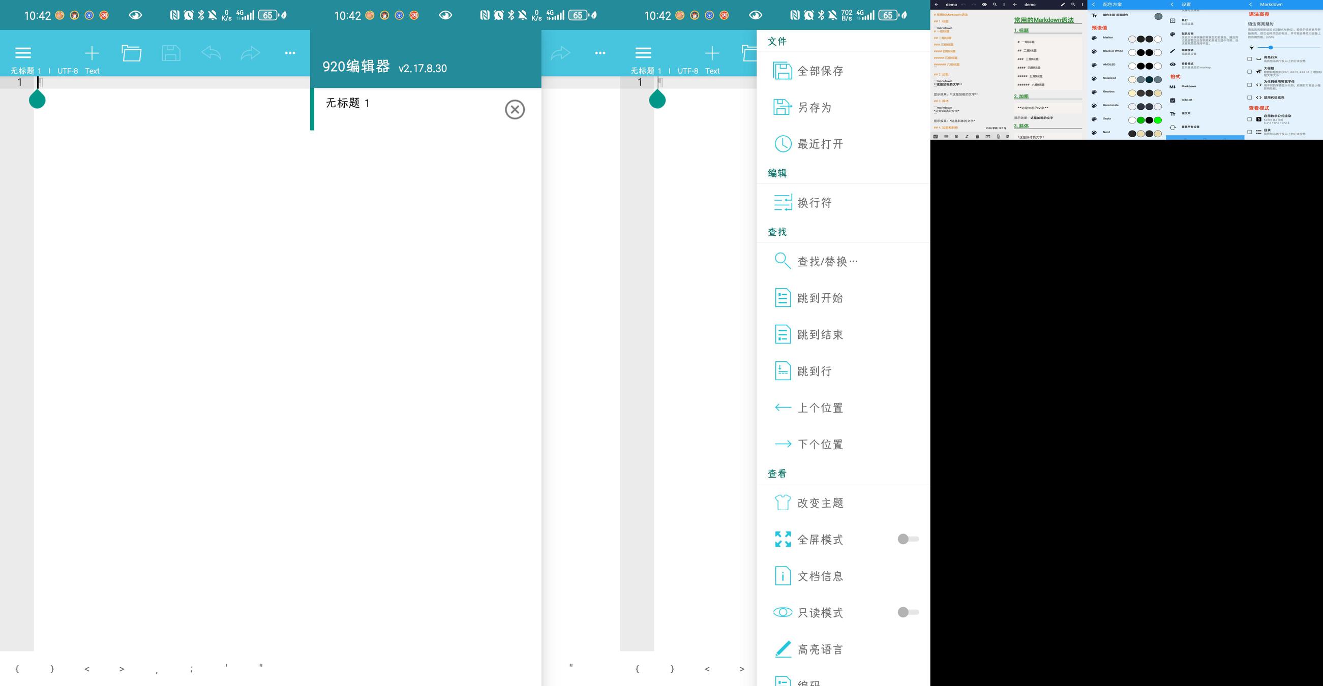
Task: Open todo.txt format entry in 设置
Action: (x=1205, y=100)
